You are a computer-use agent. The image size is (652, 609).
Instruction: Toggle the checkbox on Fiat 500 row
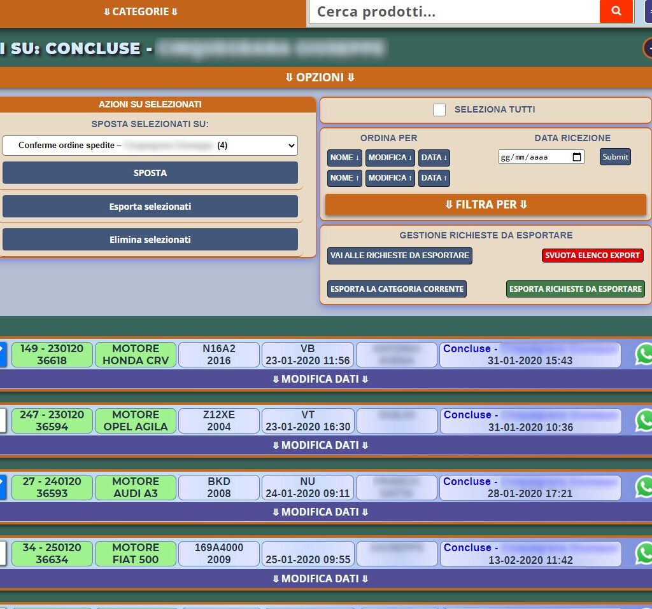click(x=2, y=553)
